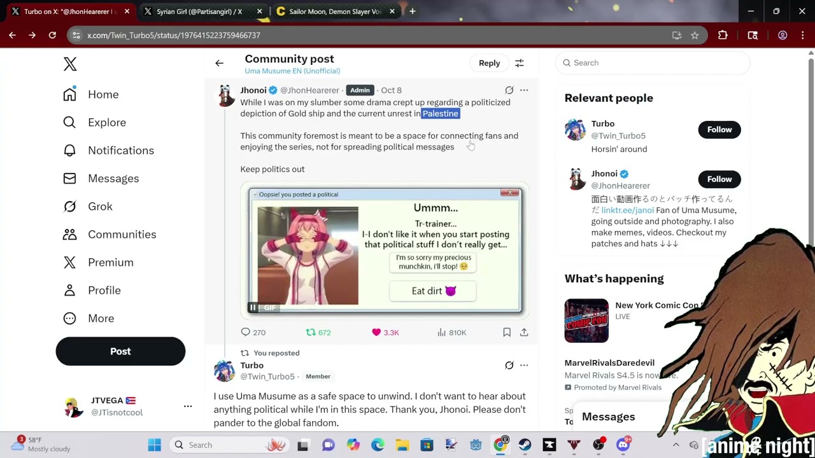Toggle like on Jhonoi's post (3.3K)
This screenshot has width=815, height=458.
[385, 332]
